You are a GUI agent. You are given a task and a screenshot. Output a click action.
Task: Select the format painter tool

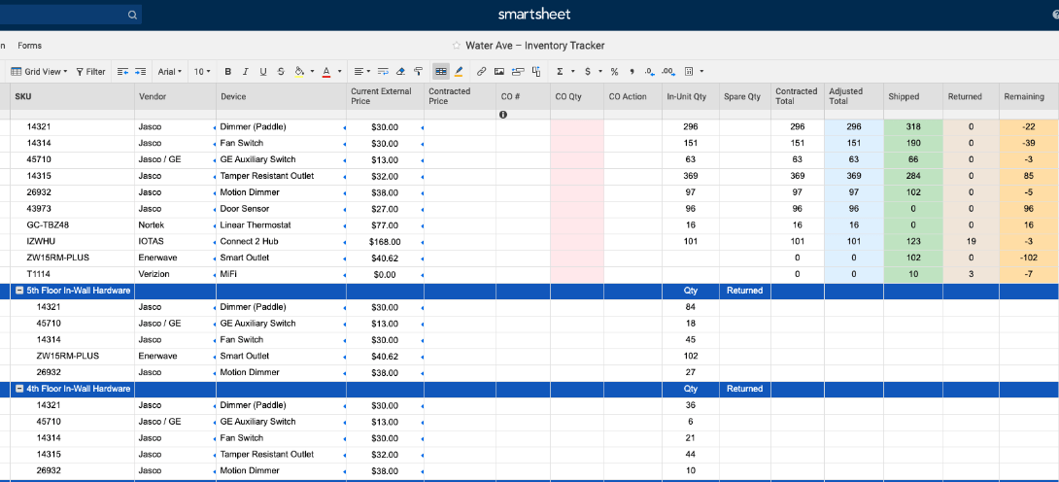point(418,71)
